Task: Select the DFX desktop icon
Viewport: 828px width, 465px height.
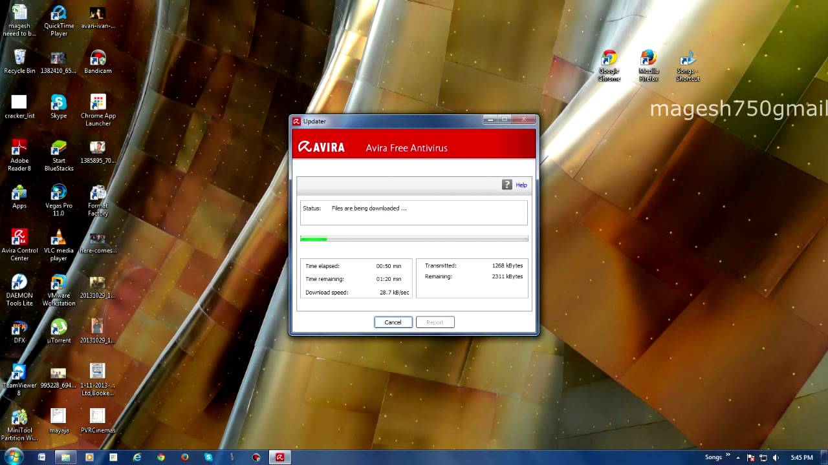Action: (x=19, y=332)
